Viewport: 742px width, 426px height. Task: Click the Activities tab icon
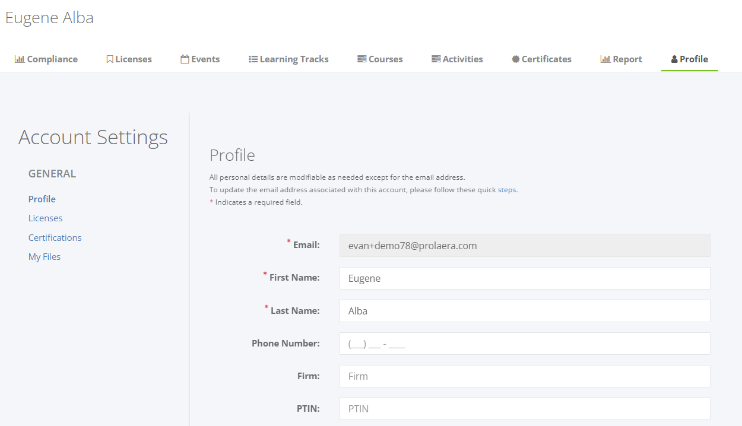tap(436, 59)
